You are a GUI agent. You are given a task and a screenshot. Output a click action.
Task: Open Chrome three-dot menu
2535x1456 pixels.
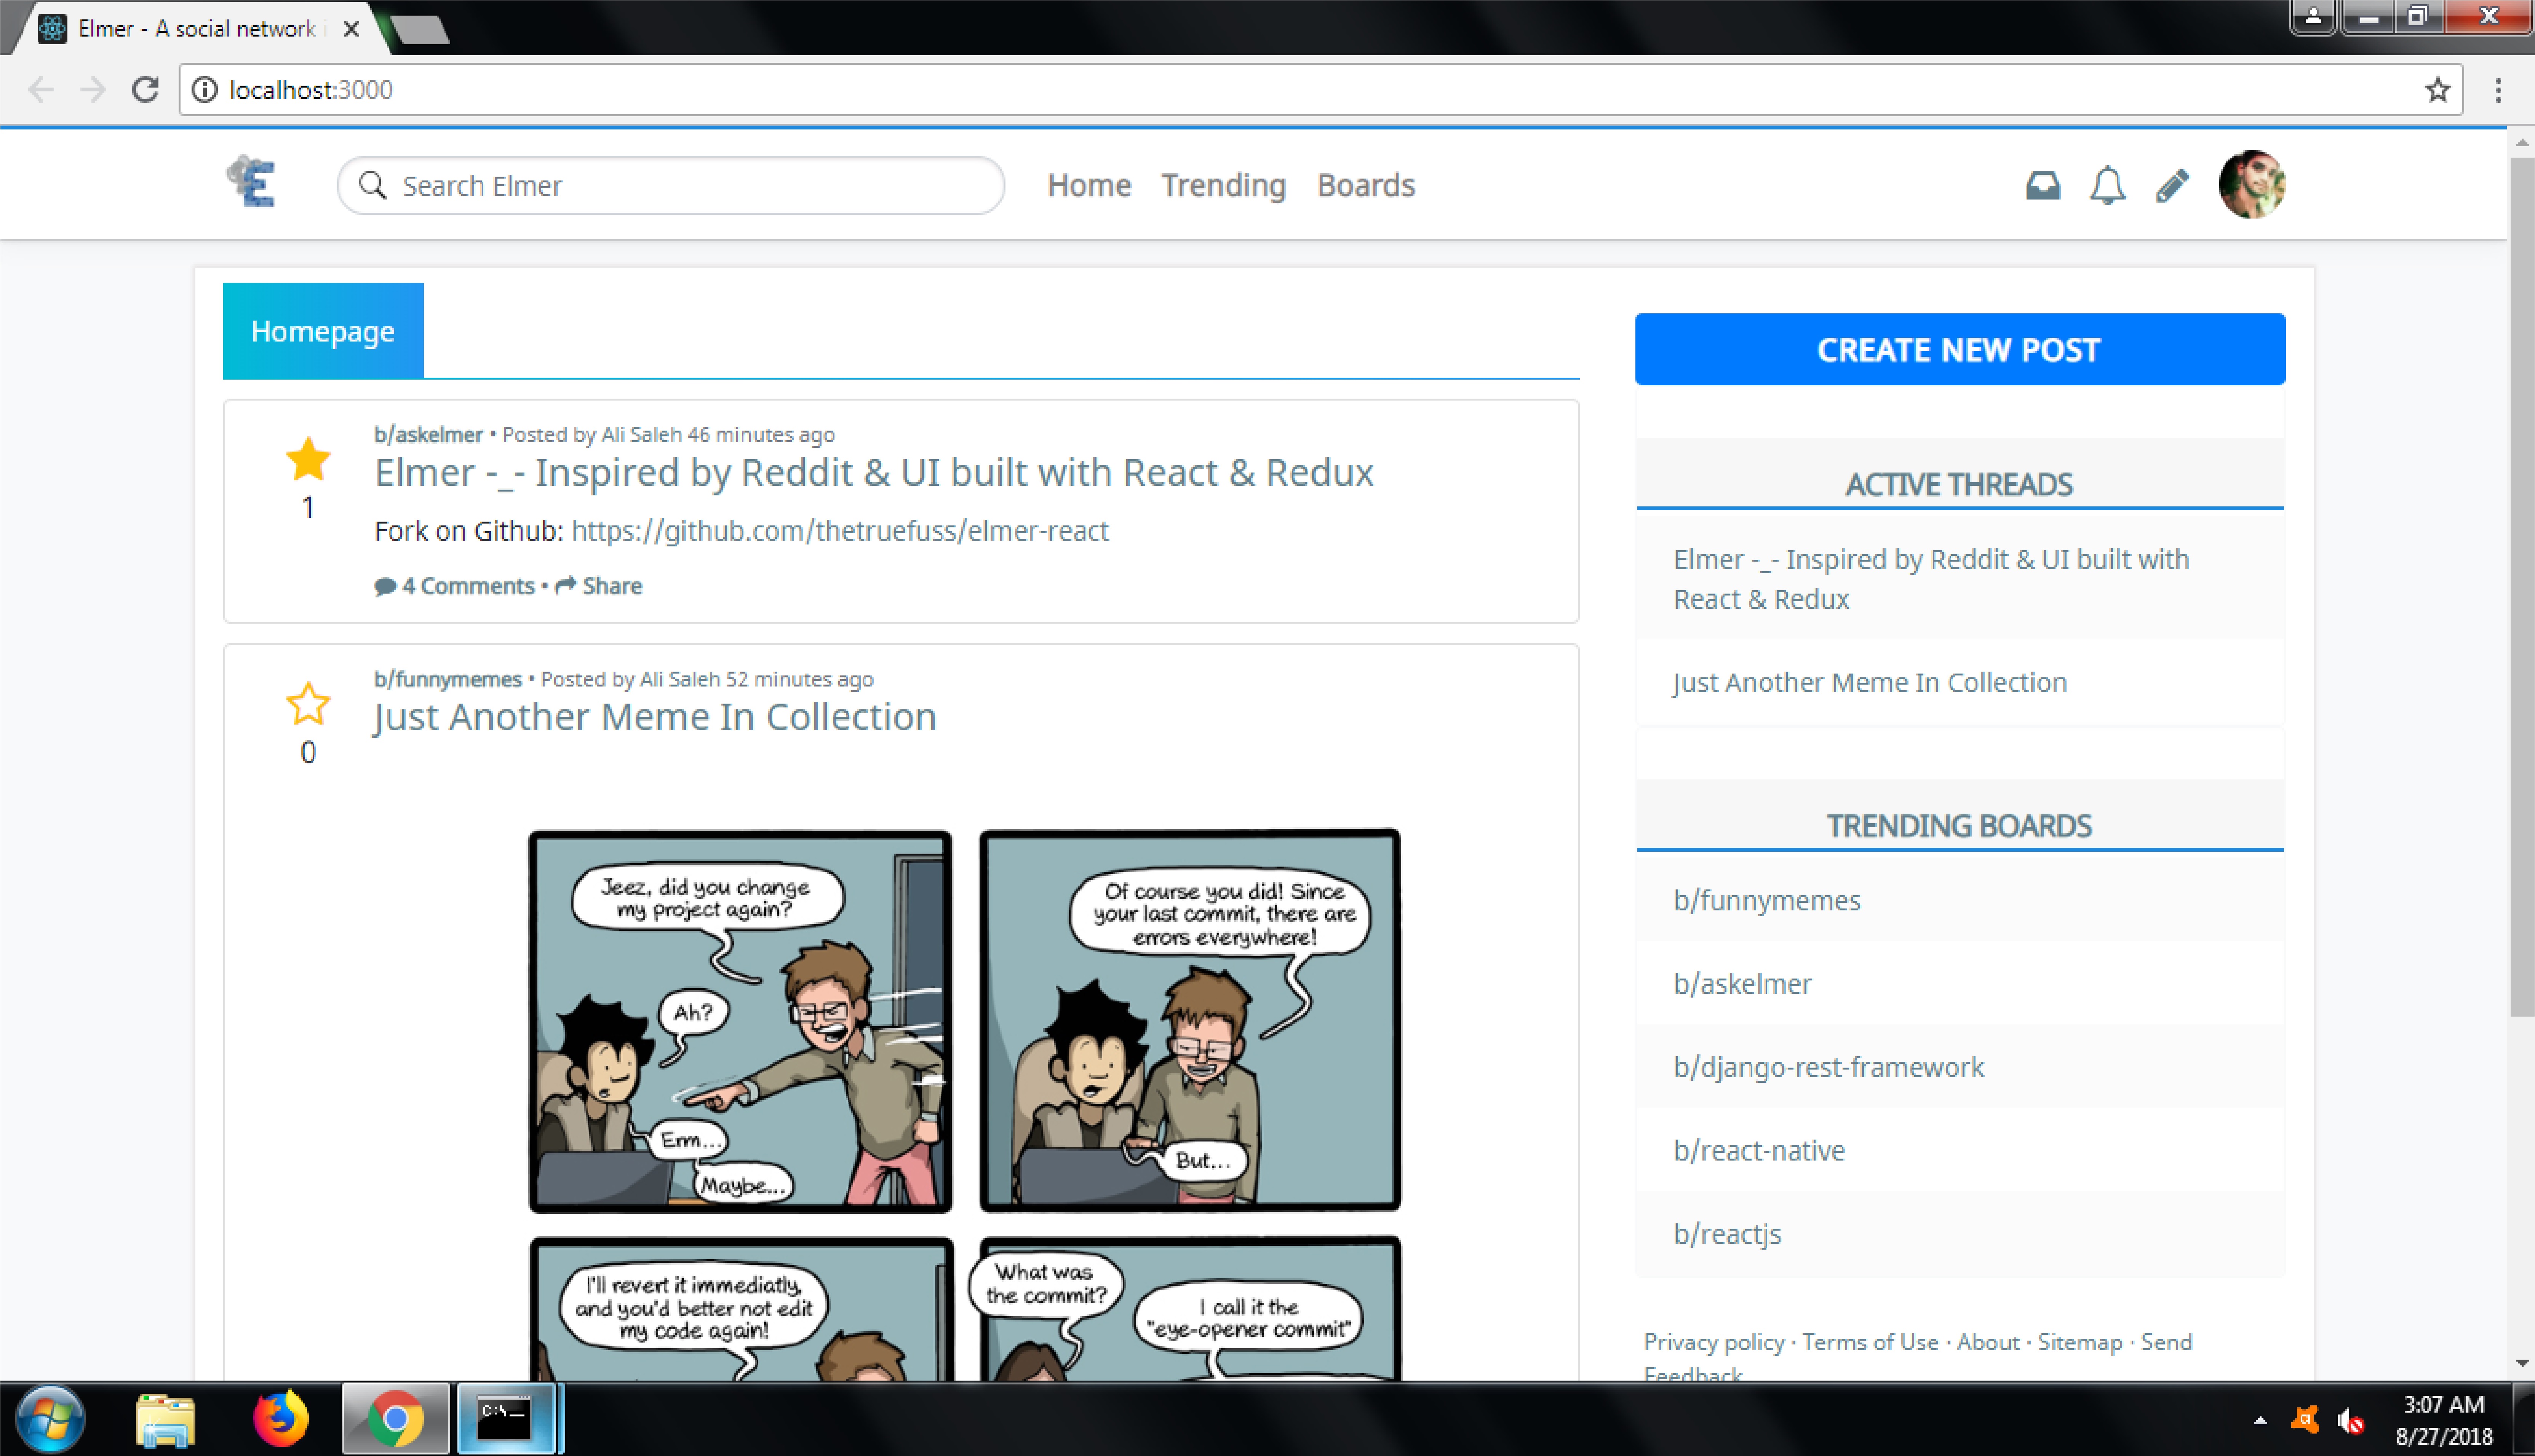tap(2497, 90)
